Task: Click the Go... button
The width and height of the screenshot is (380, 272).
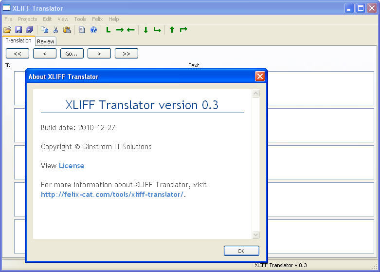Action: pos(72,54)
